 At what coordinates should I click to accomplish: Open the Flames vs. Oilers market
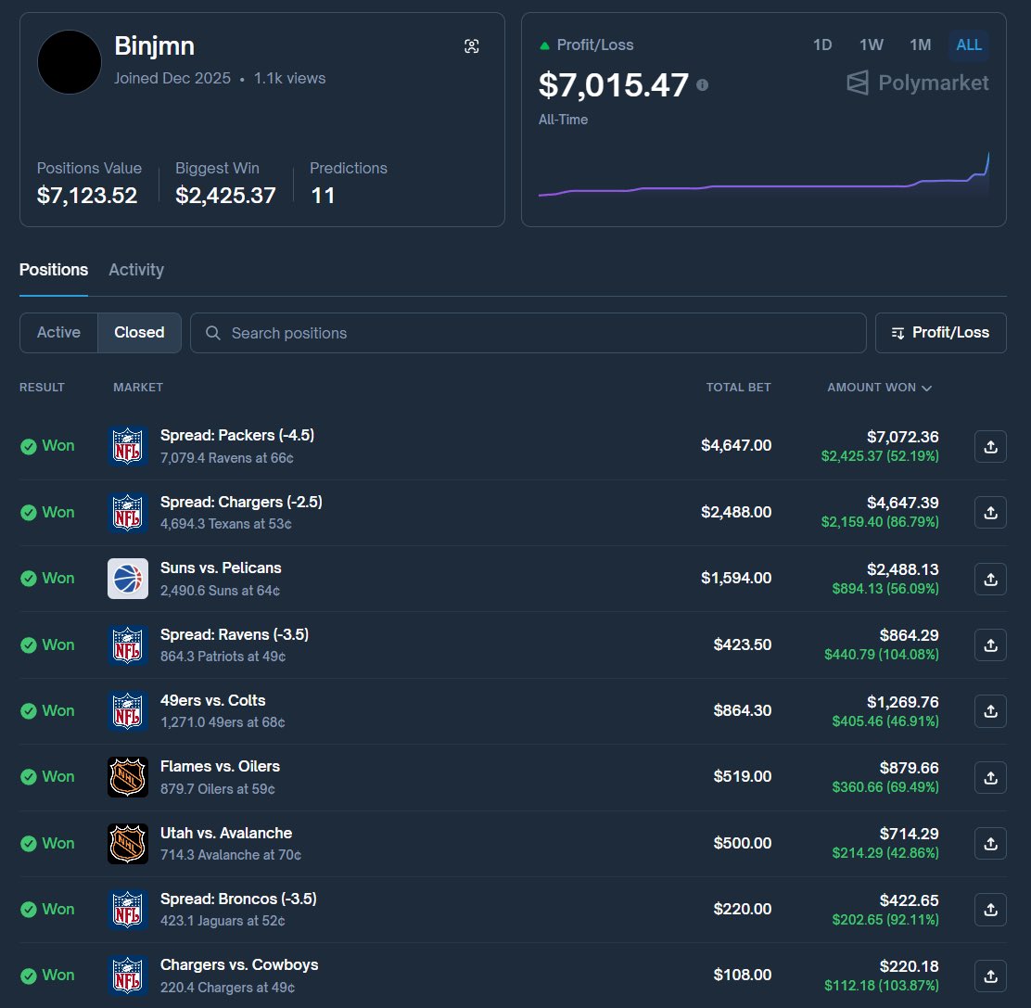click(x=221, y=766)
